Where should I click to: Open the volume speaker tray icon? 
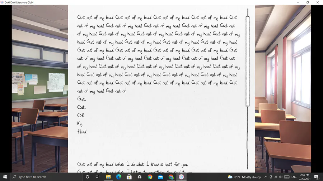pos(281,177)
